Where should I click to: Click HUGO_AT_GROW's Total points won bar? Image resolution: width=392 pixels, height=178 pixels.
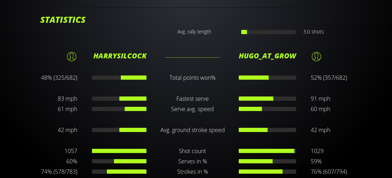267,78
